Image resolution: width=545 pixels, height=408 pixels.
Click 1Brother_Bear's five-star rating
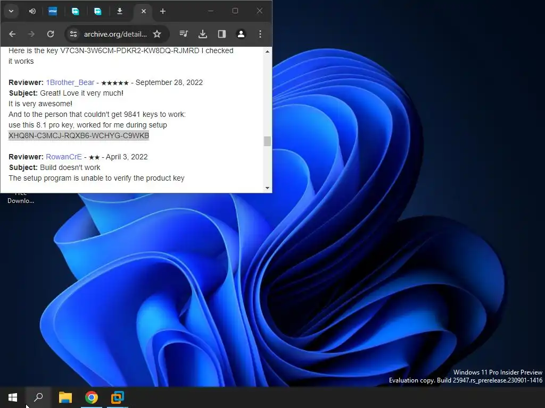tap(115, 83)
